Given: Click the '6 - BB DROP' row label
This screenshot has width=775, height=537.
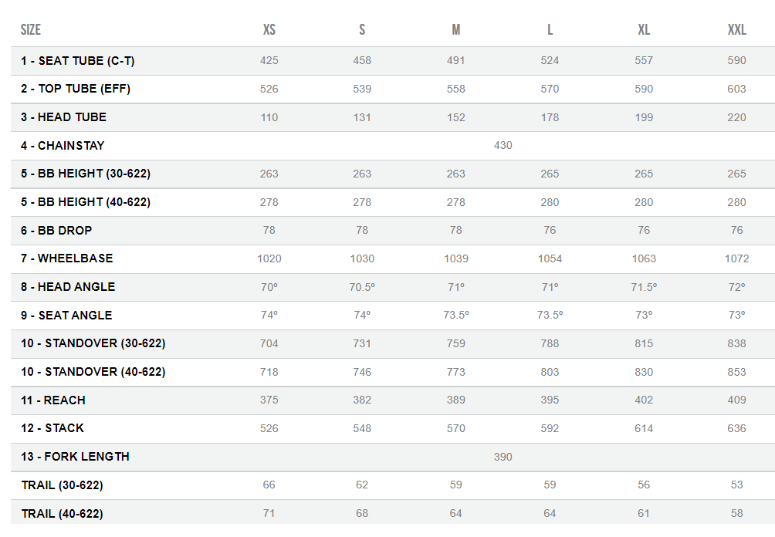Looking at the screenshot, I should (56, 230).
